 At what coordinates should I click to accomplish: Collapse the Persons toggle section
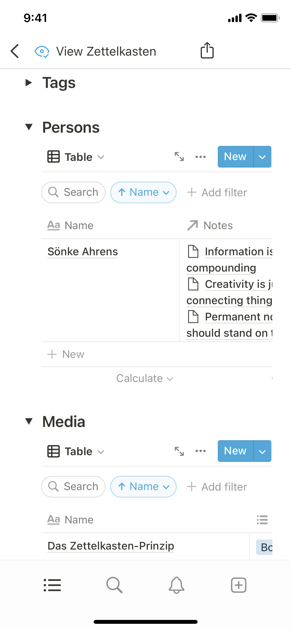[x=29, y=127]
